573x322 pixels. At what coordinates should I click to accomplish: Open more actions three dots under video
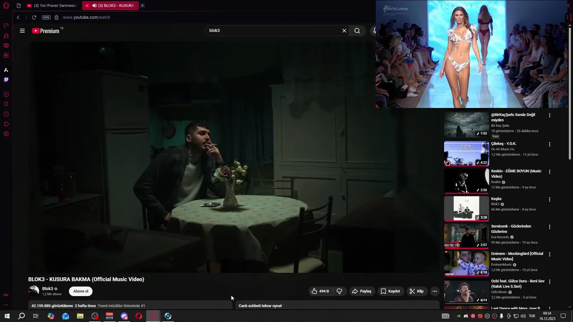[x=434, y=291]
